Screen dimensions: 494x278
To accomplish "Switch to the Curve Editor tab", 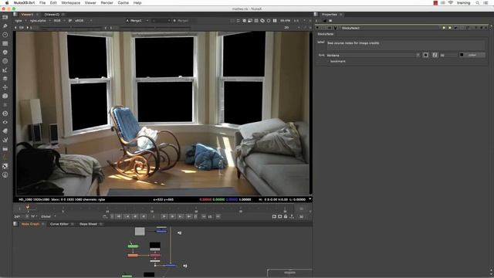I will [59, 224].
